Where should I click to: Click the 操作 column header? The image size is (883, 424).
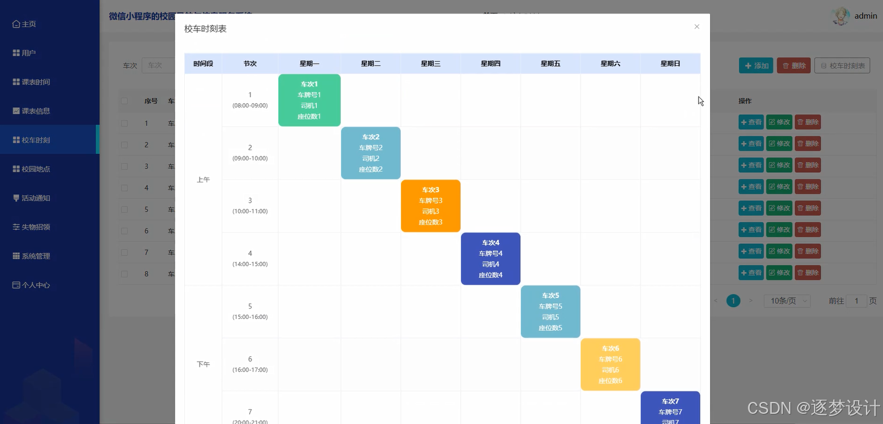[x=745, y=101]
